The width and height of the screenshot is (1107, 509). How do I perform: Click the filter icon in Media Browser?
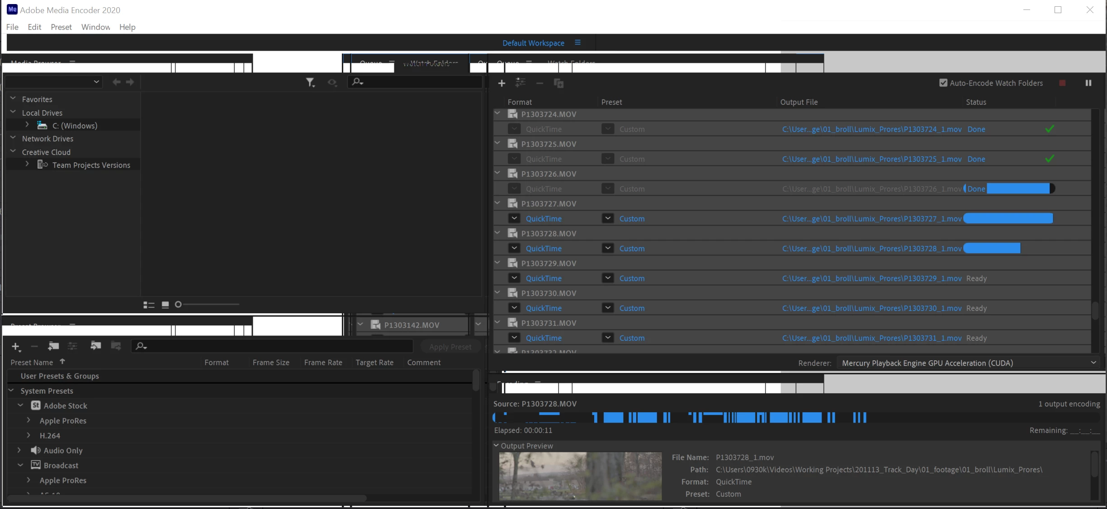(x=310, y=82)
